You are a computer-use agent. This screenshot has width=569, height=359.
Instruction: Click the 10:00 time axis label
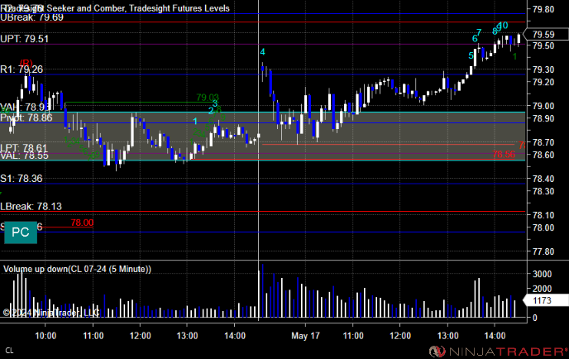pos(45,336)
